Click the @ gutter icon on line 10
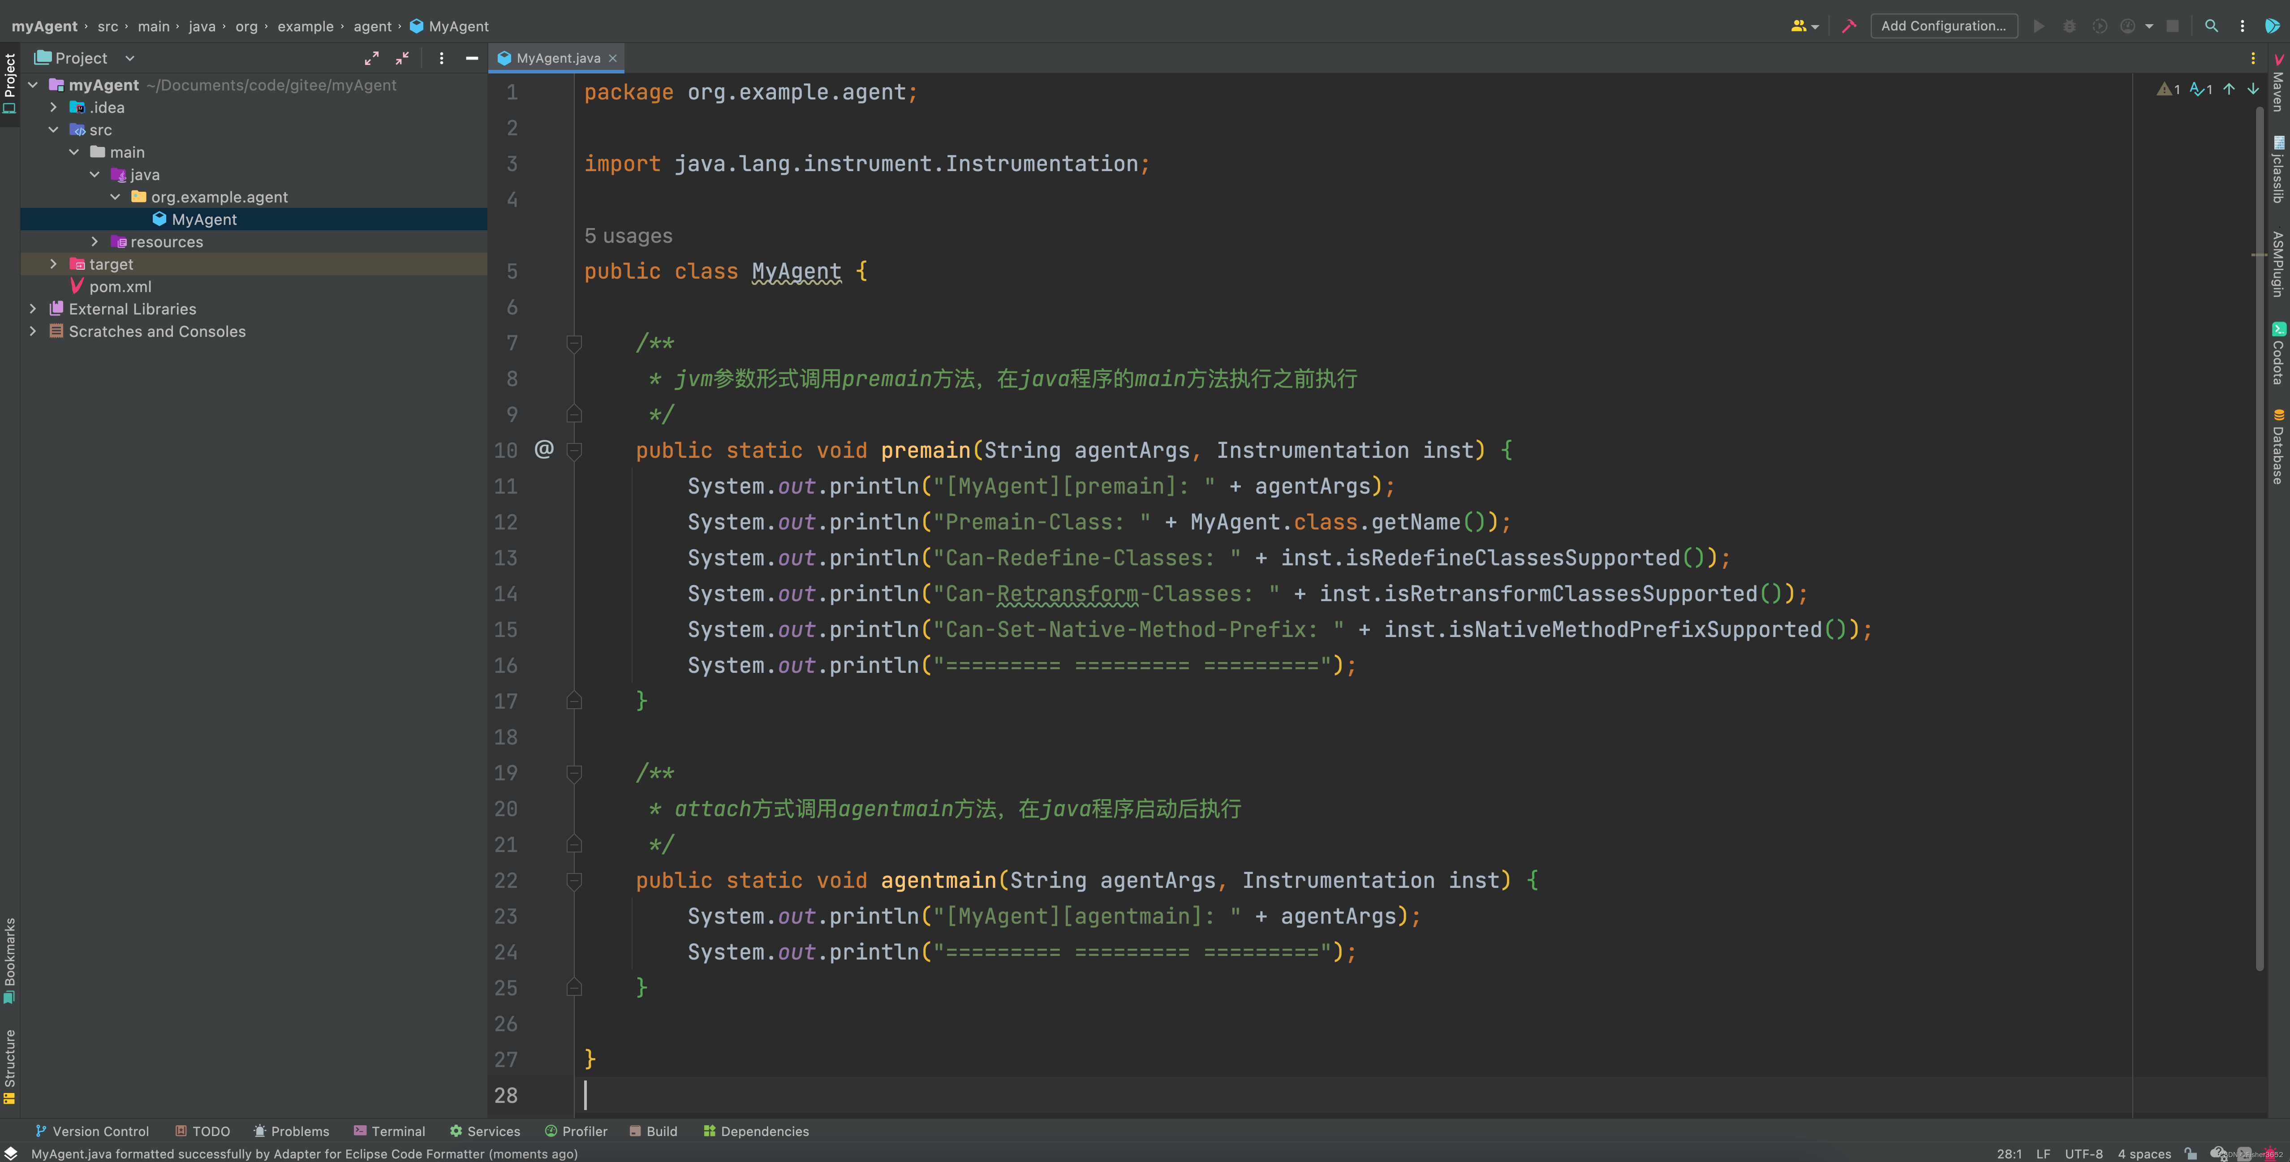 pyautogui.click(x=544, y=449)
